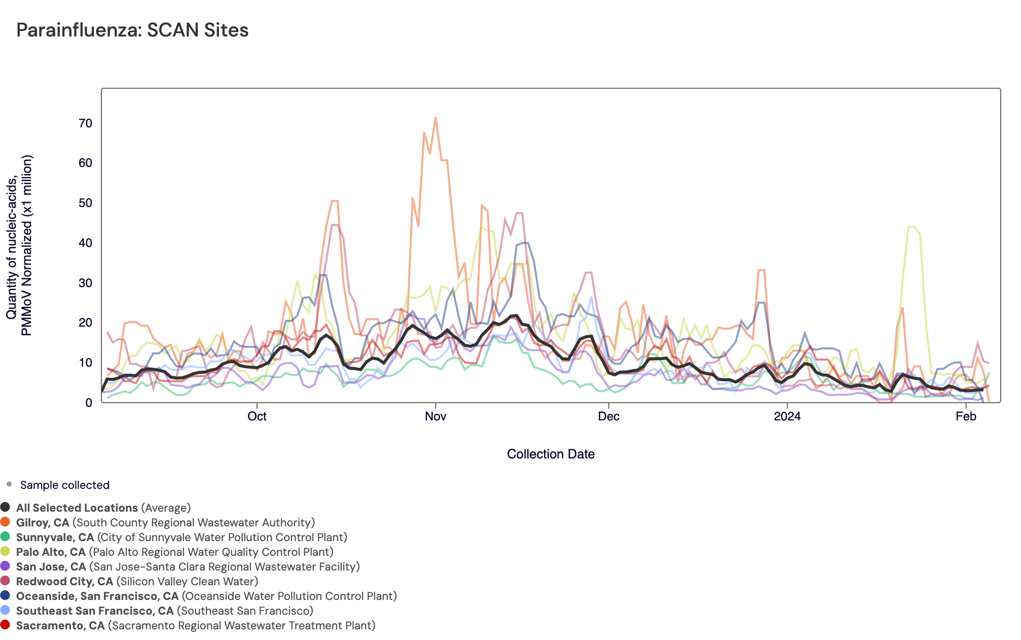Click the light blue Southeast San Francisco dot
Viewport: 1021px width, 640px height.
(6, 611)
